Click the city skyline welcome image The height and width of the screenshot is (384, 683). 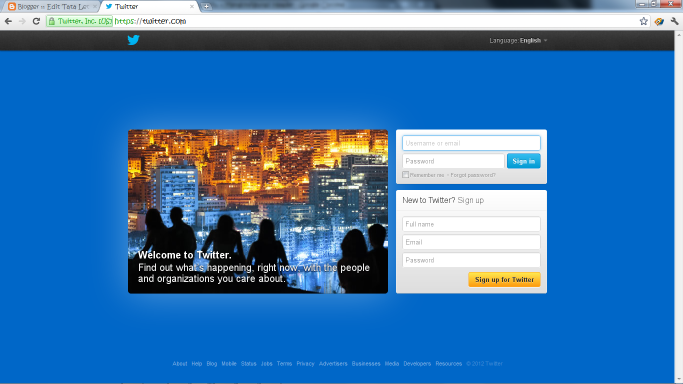258,211
